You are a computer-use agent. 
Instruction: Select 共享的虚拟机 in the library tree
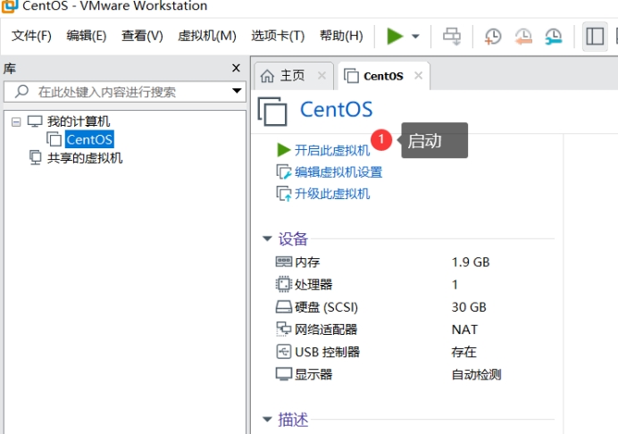[85, 158]
